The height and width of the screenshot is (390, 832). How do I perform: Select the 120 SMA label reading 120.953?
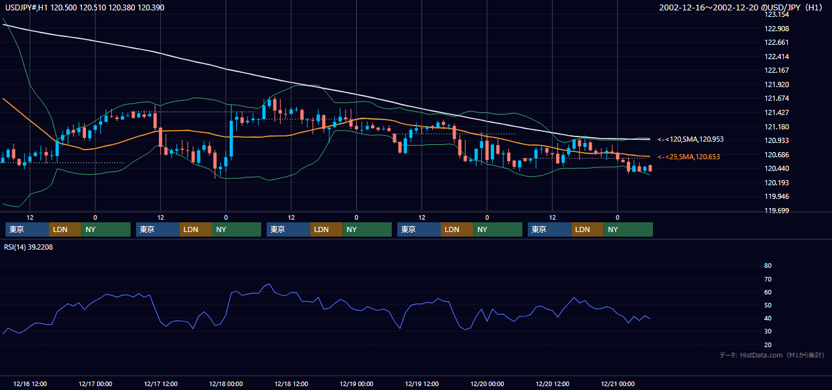coord(691,139)
